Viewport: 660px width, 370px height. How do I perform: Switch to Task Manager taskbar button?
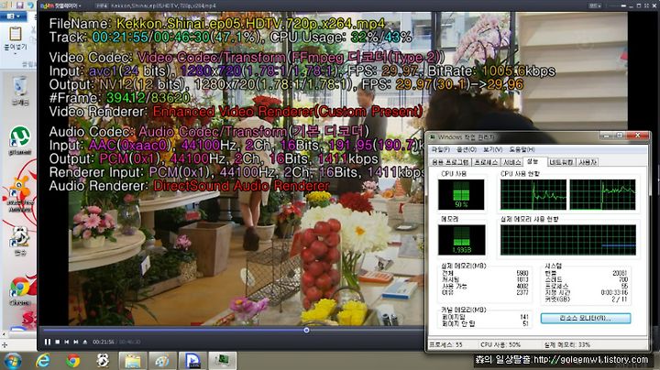[222, 361]
